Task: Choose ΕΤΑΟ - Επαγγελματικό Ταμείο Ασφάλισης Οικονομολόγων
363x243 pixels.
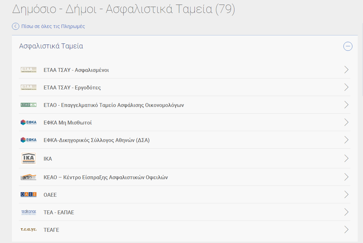Action: (114, 105)
